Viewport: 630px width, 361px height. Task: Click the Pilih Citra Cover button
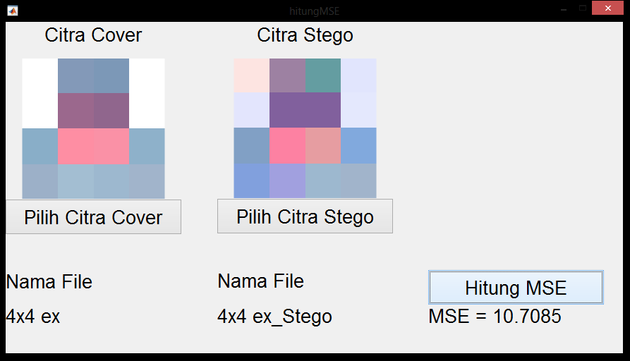[93, 217]
